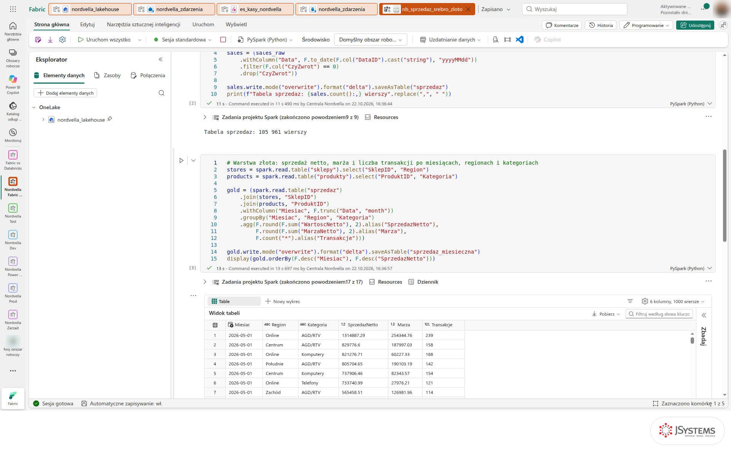
Task: Open PySpark (Python) language dropdown
Action: [265, 40]
